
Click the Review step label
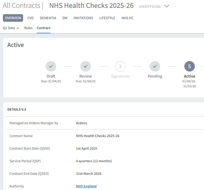(86, 76)
